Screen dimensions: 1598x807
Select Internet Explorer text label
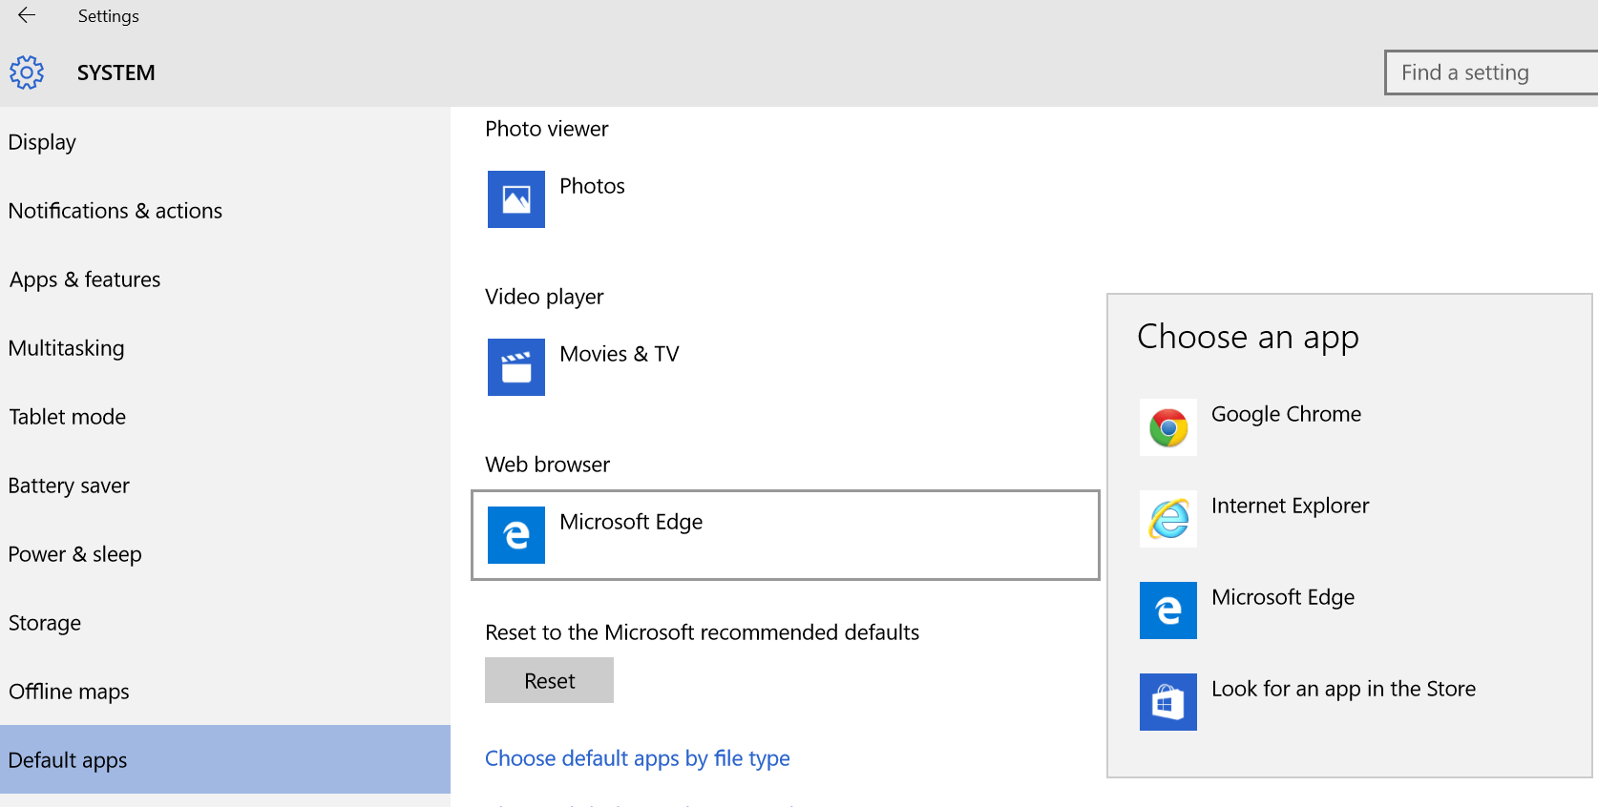point(1290,506)
